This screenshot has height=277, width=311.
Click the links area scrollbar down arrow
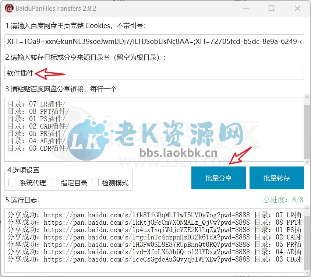(x=307, y=162)
